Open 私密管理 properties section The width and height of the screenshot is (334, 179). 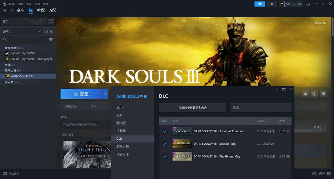pos(132,154)
